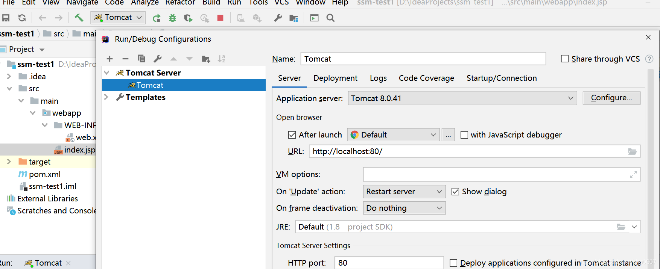Select index.jsp in project tree
The image size is (660, 269).
pos(79,150)
